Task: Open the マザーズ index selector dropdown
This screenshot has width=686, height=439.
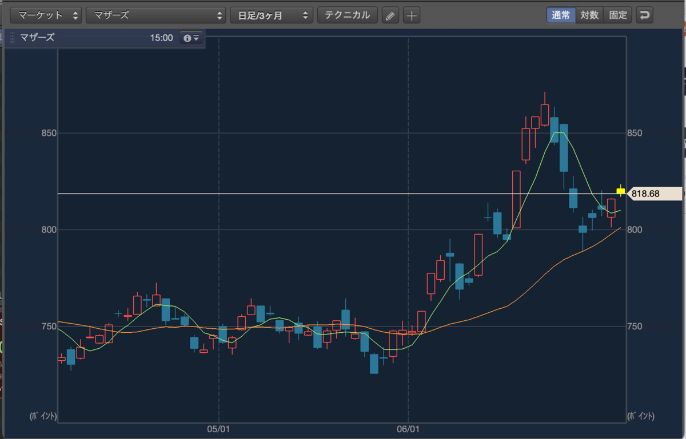Action: tap(156, 15)
